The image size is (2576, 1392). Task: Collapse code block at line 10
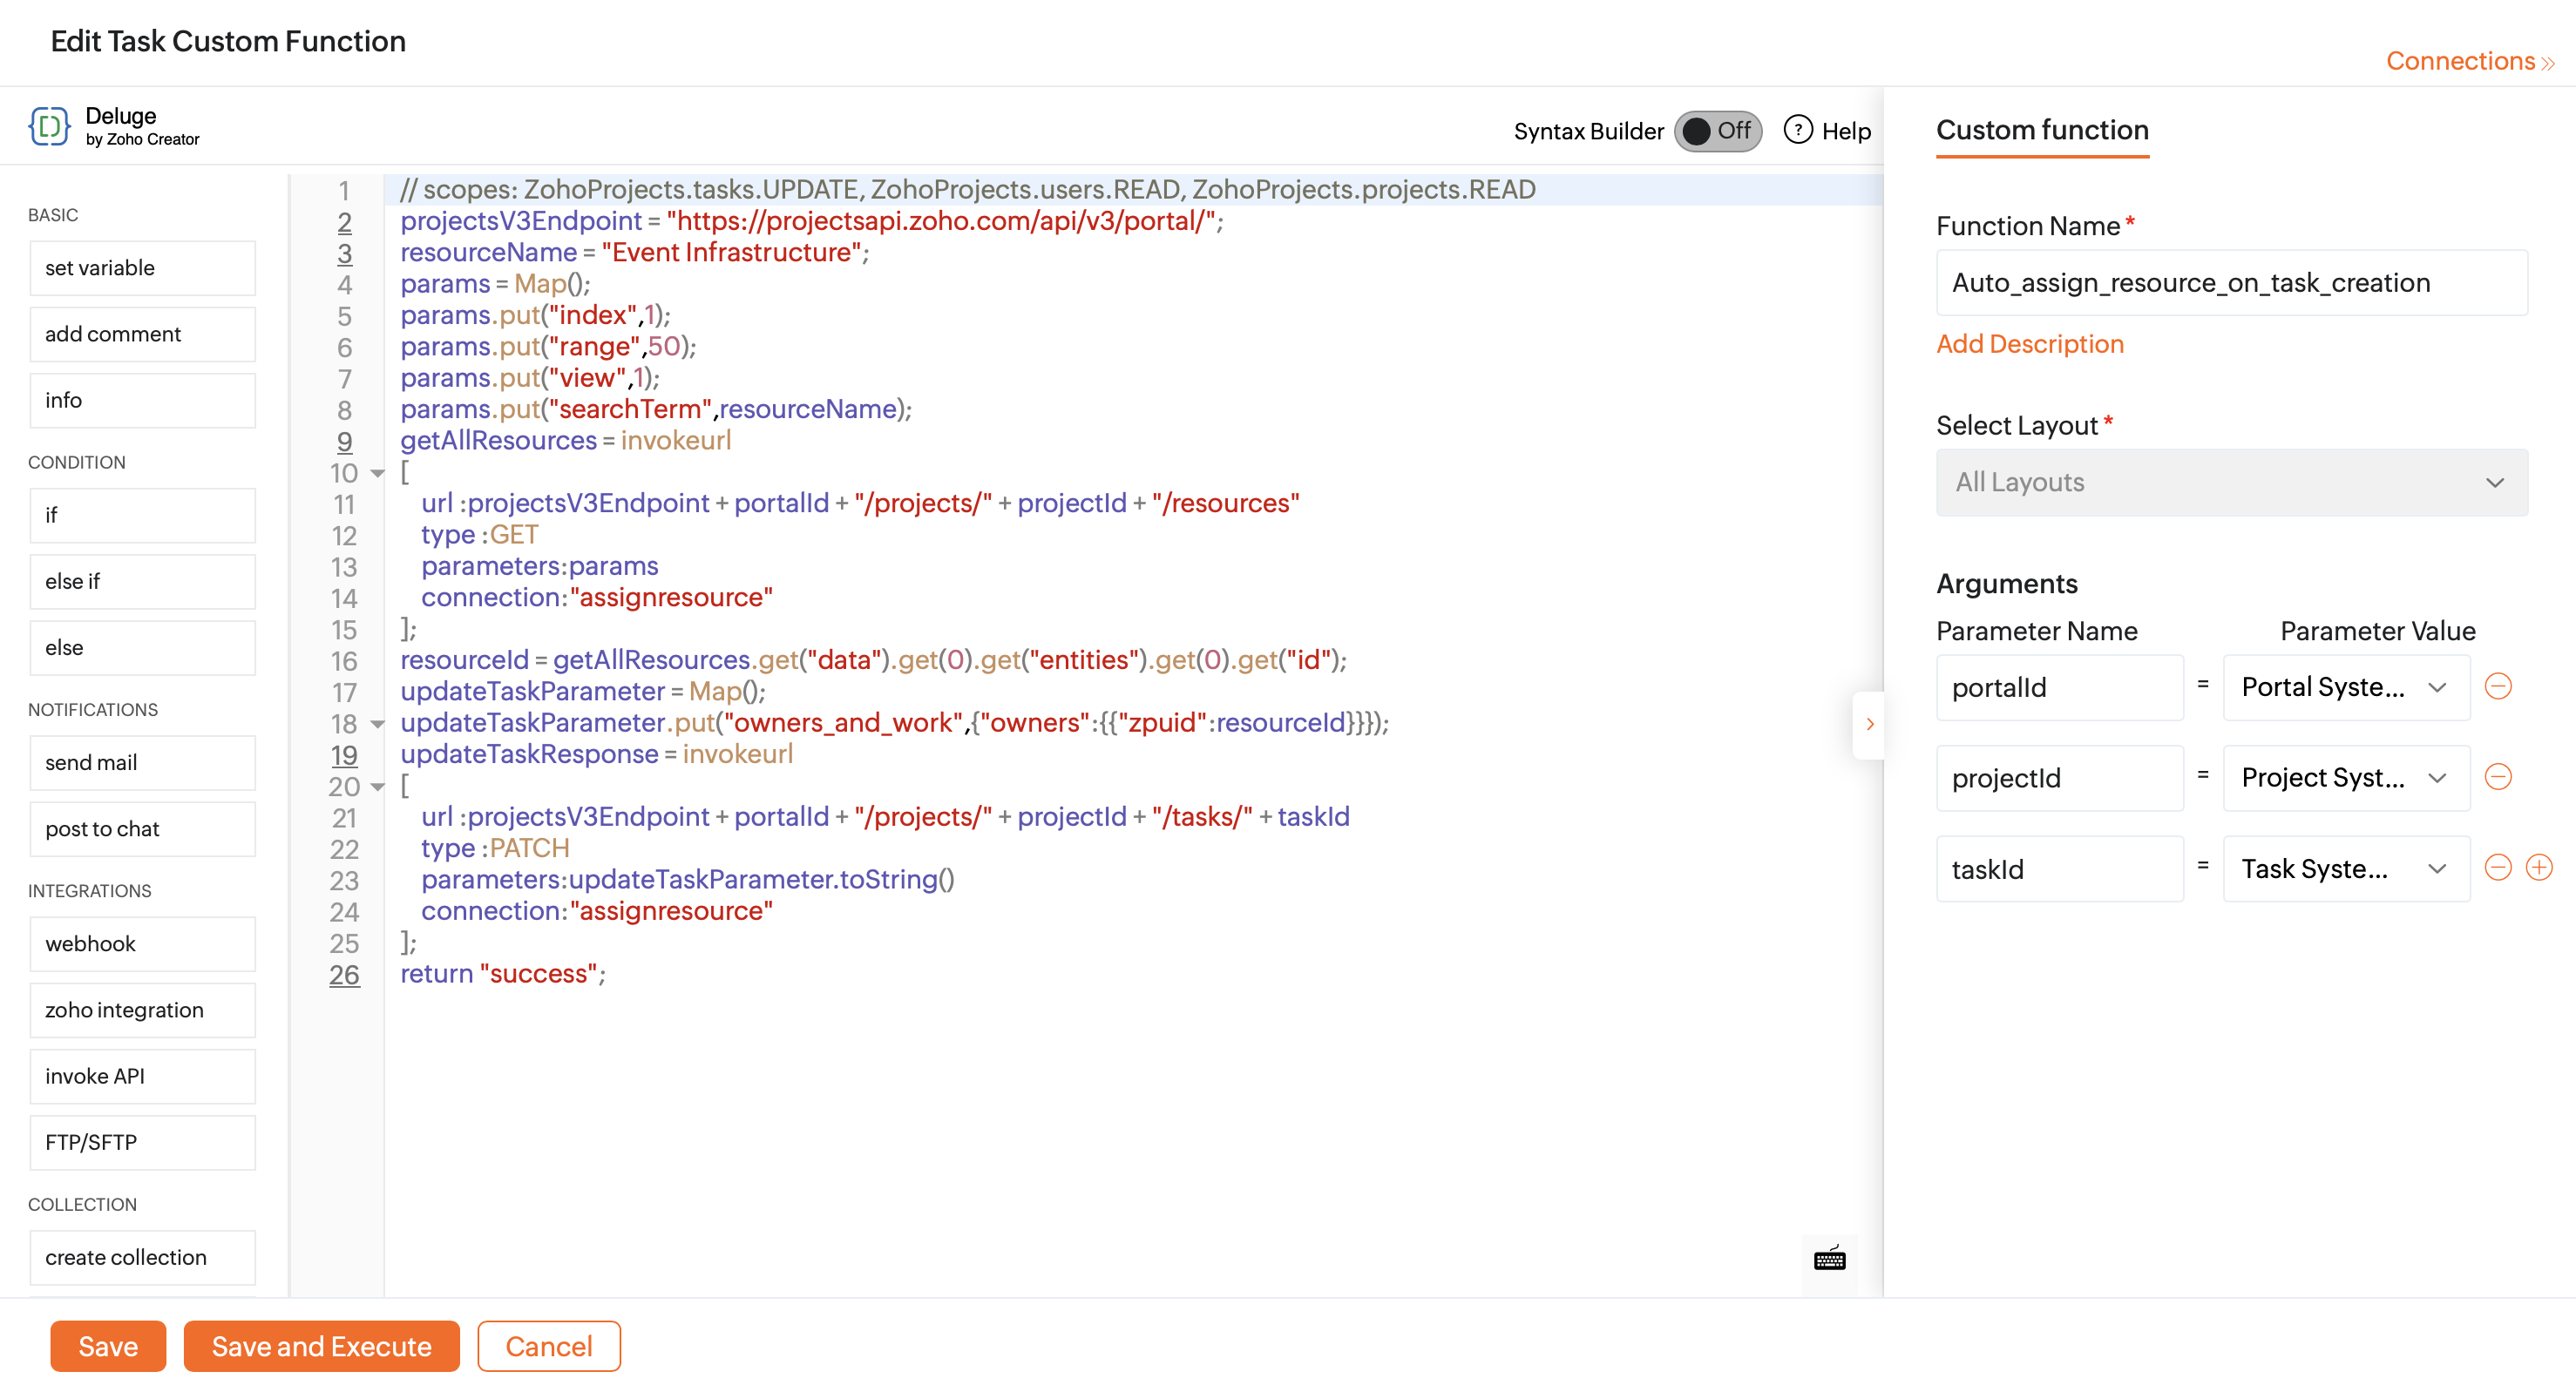(378, 473)
